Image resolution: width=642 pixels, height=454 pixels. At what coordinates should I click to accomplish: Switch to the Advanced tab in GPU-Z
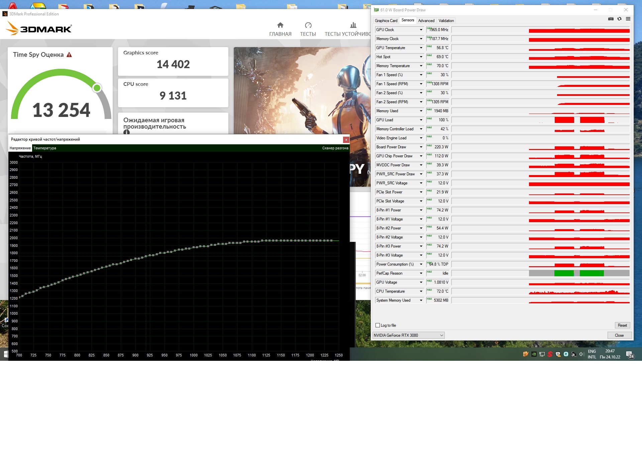point(426,21)
